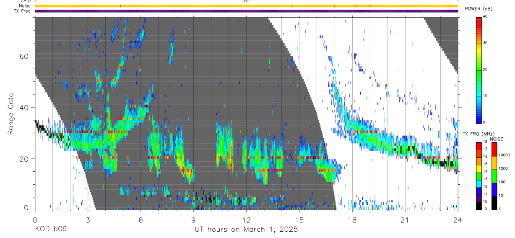Click the "POWER (dB)" legend title
Viewport: 515px width, 238px height.
point(478,9)
